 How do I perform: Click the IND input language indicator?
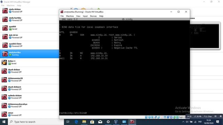200,122
